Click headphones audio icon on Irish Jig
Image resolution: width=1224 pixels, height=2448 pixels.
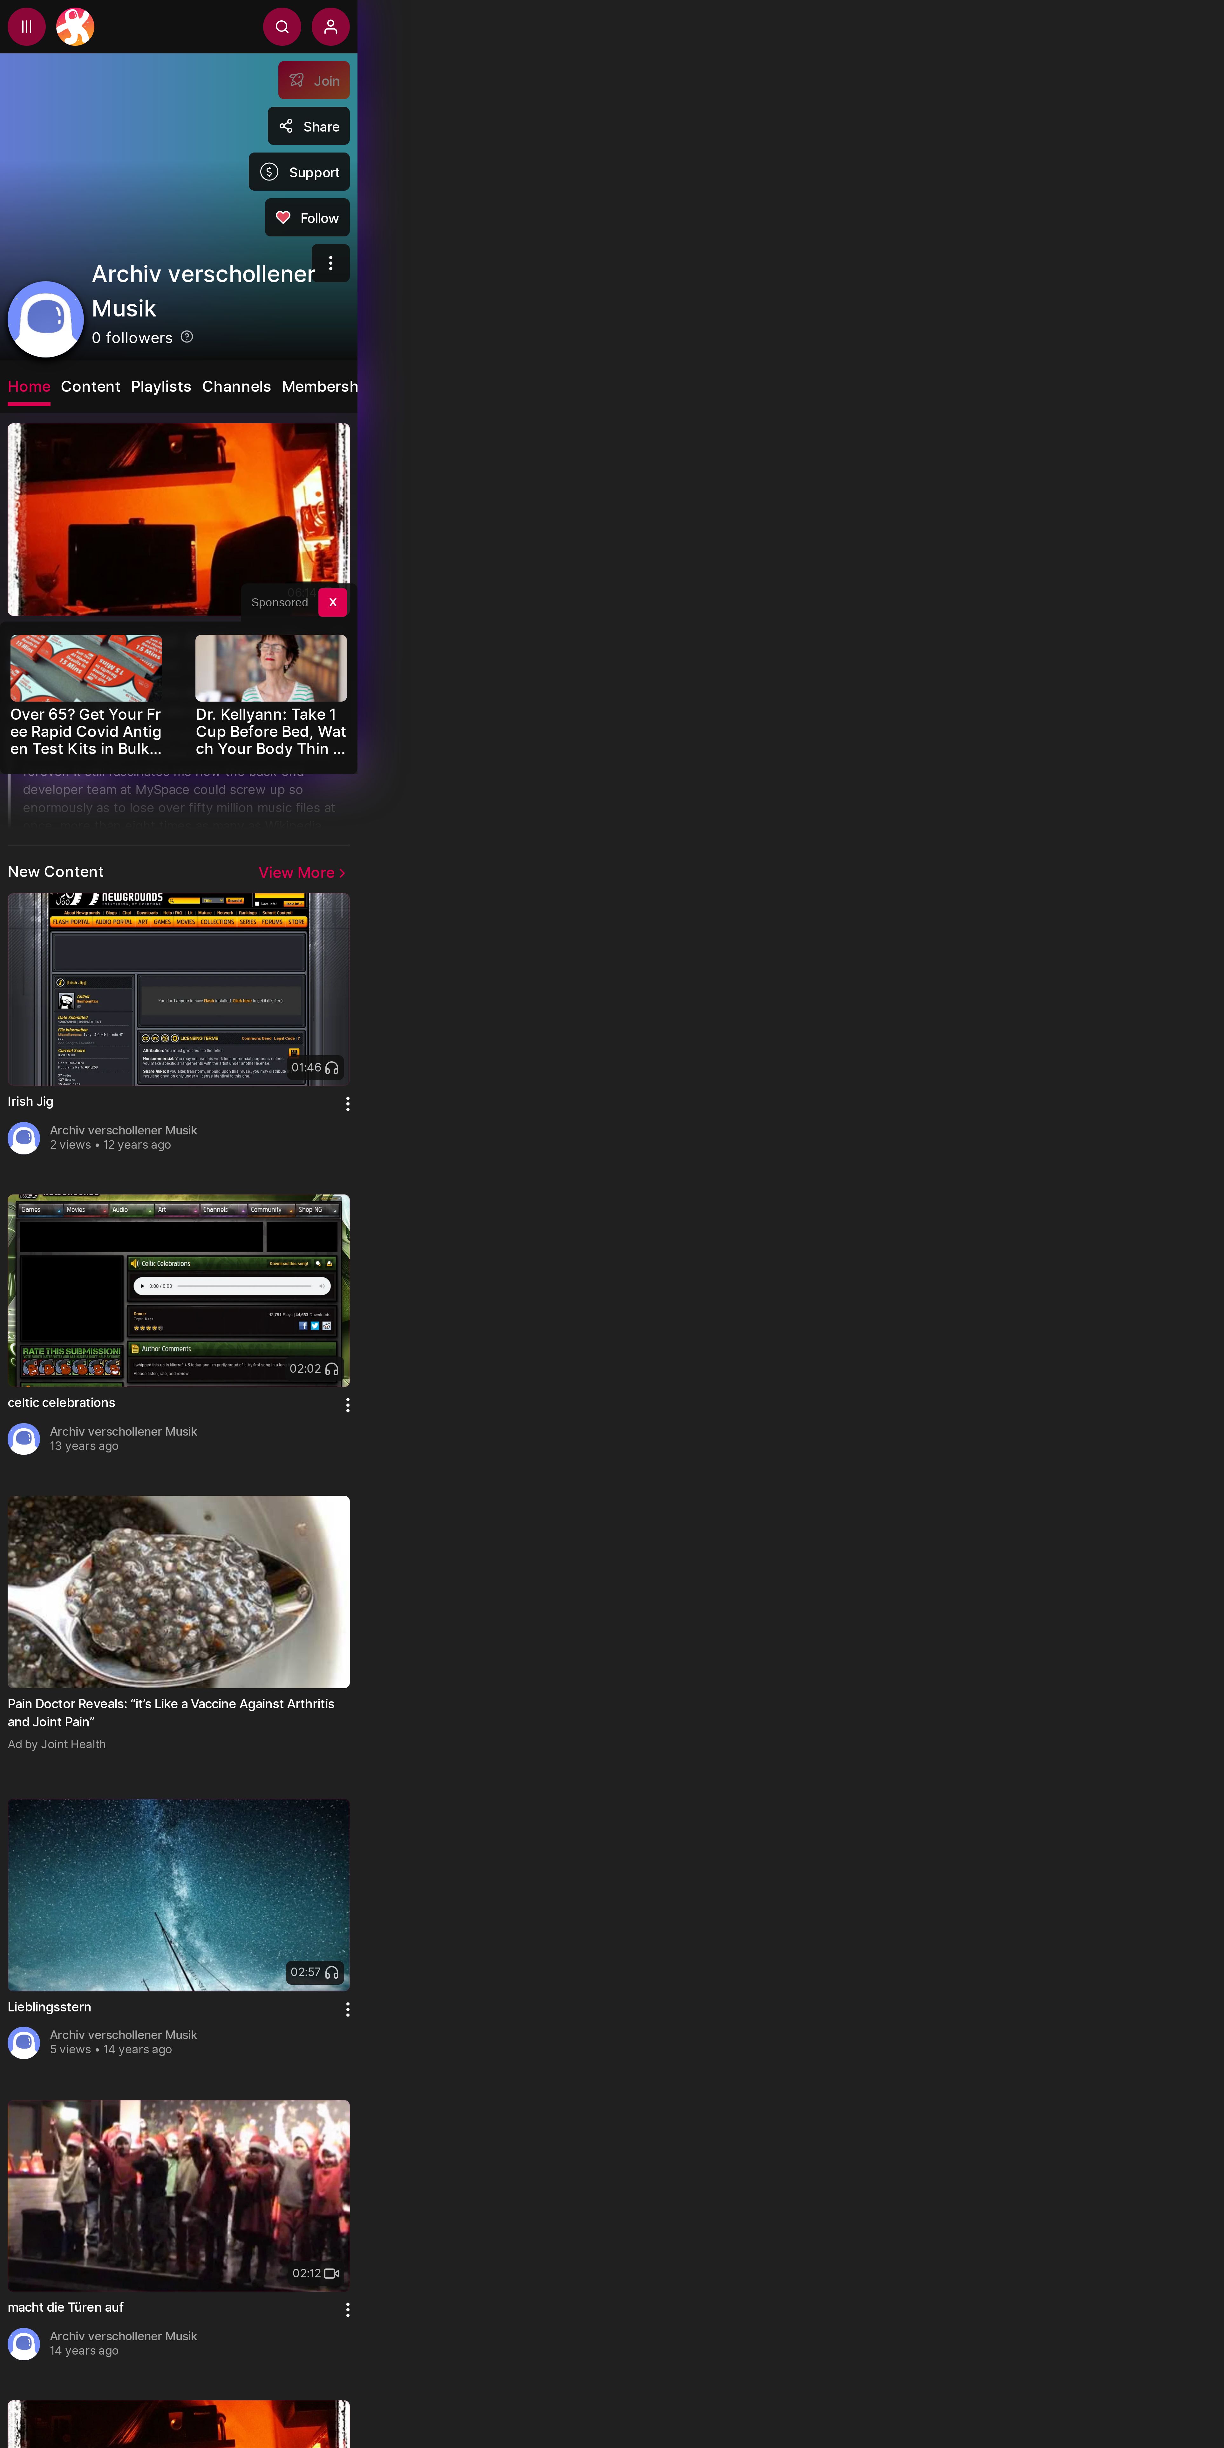coord(332,1068)
